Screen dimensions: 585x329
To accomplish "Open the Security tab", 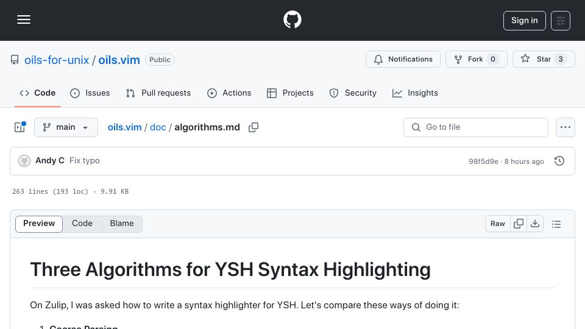I will (353, 93).
